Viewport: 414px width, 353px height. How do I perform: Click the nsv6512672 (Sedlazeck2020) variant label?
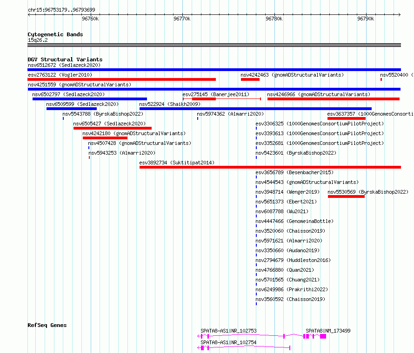[64, 65]
